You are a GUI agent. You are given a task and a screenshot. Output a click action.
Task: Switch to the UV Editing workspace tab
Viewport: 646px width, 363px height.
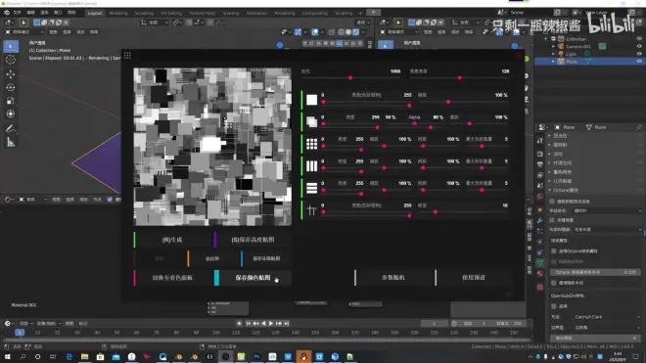[171, 13]
